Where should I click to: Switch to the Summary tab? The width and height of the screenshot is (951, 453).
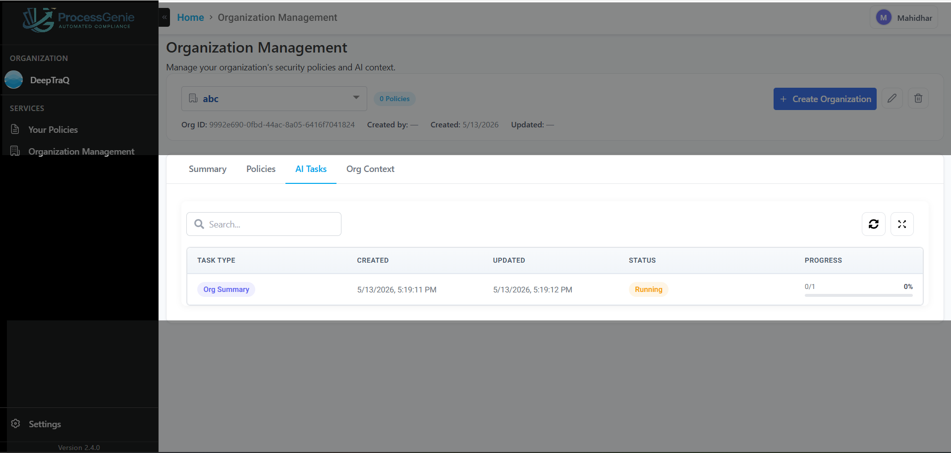(x=208, y=169)
